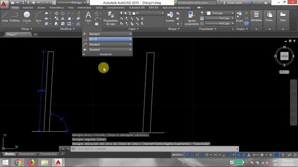Click the Simetría (mirror) tool icon
The width and height of the screenshot is (298, 167).
(62, 19)
